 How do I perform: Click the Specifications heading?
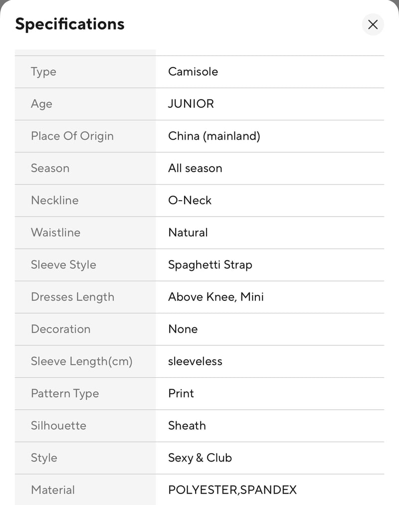pyautogui.click(x=70, y=24)
